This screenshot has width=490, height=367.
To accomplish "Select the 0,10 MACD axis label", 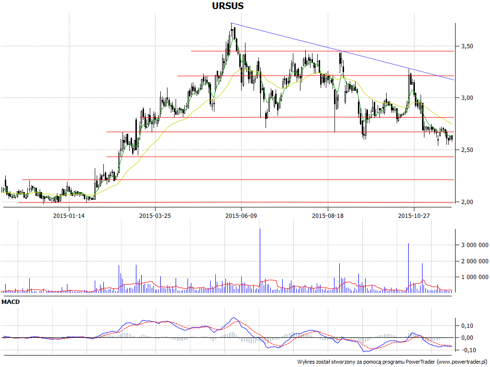I will pyautogui.click(x=467, y=326).
